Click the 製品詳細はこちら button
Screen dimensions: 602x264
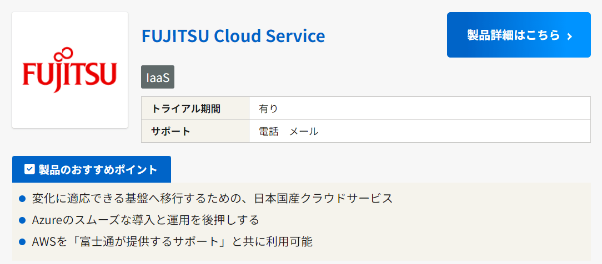click(519, 35)
